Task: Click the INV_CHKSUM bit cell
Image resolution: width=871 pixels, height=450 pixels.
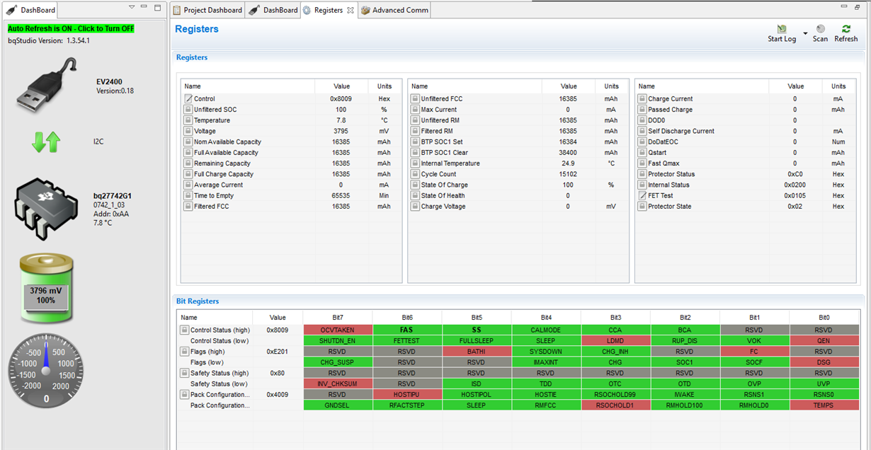Action: tap(337, 383)
